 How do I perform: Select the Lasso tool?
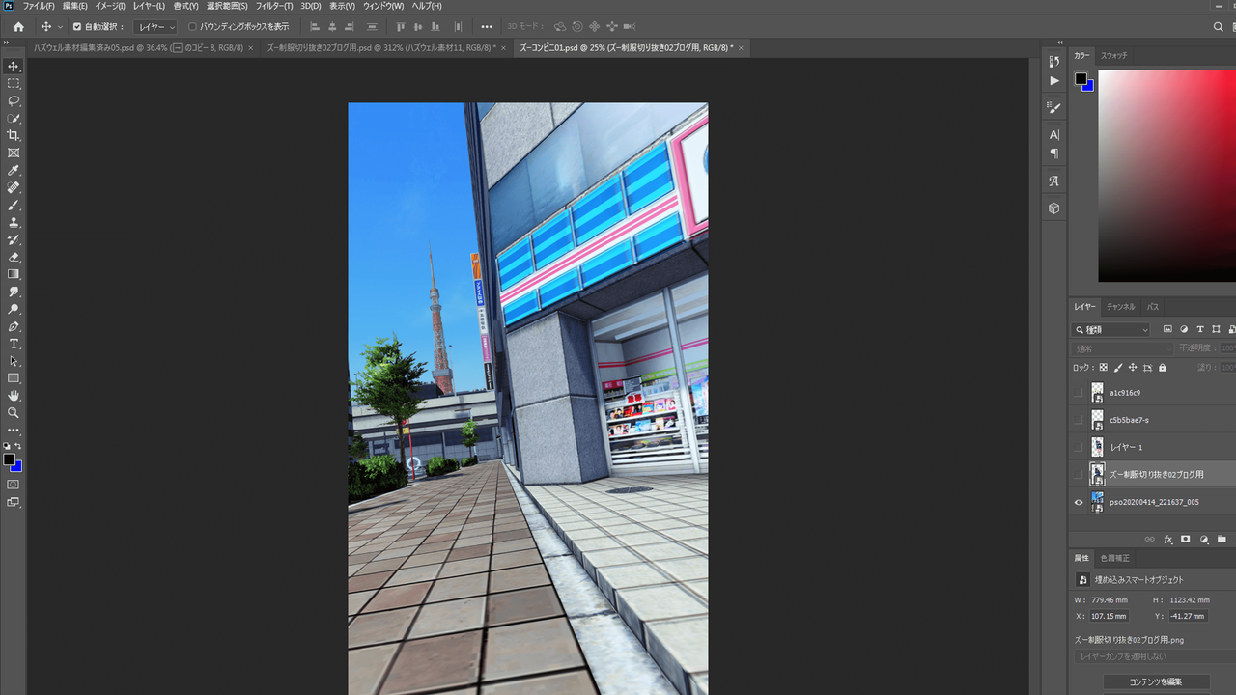click(x=14, y=100)
